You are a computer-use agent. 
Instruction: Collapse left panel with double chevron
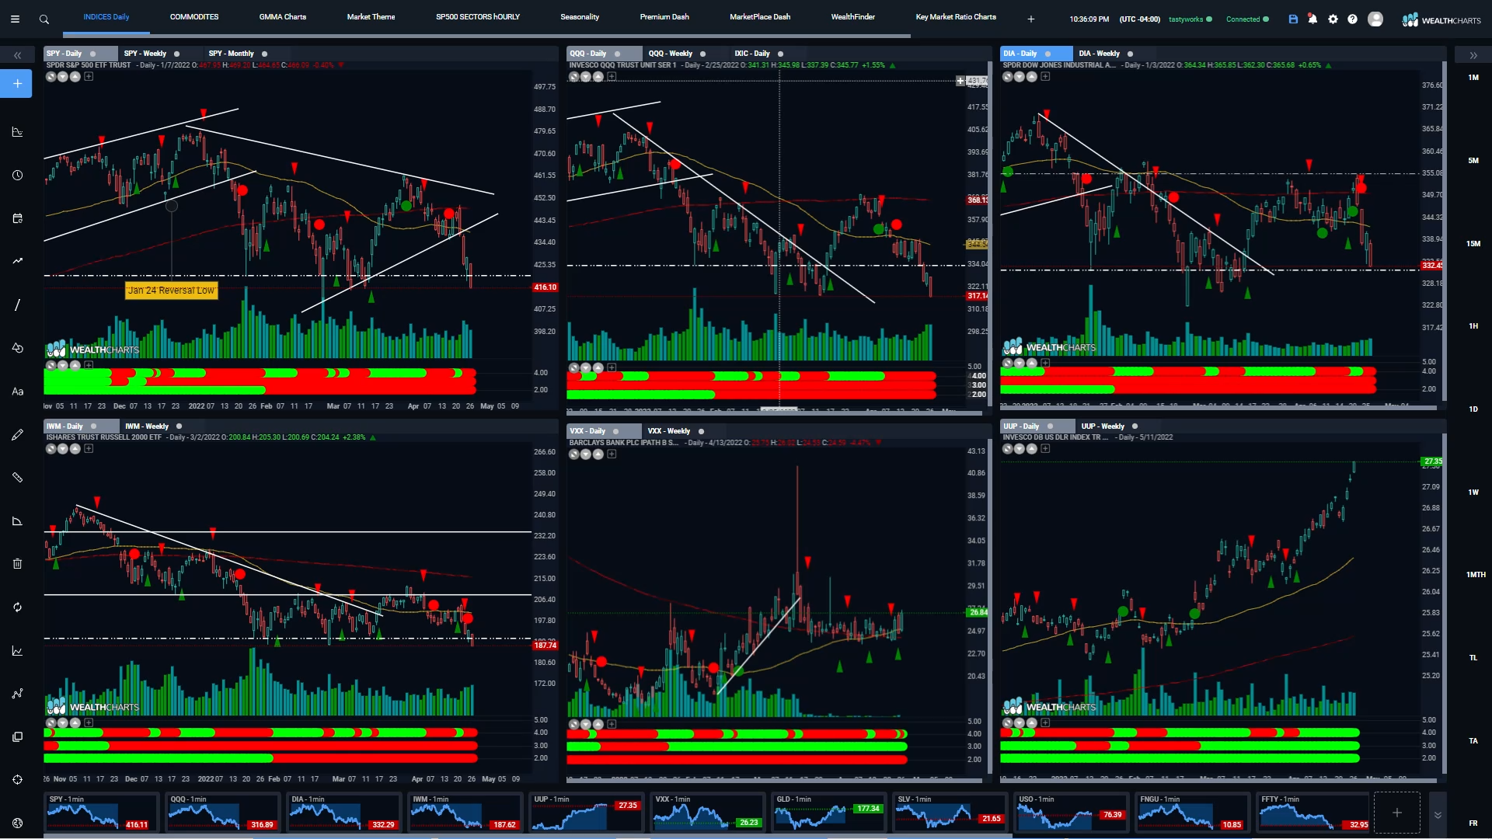coord(17,55)
